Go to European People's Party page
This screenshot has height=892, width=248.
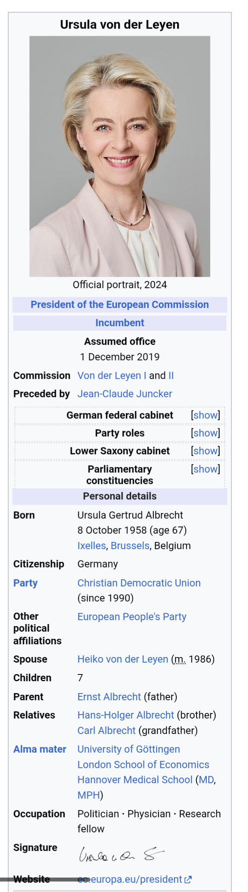(132, 617)
